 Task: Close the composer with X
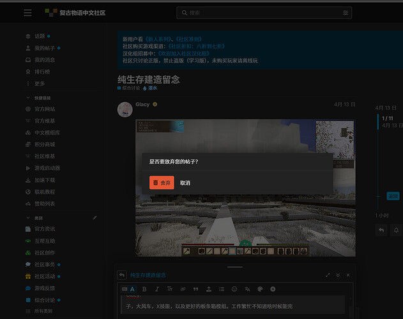348,275
